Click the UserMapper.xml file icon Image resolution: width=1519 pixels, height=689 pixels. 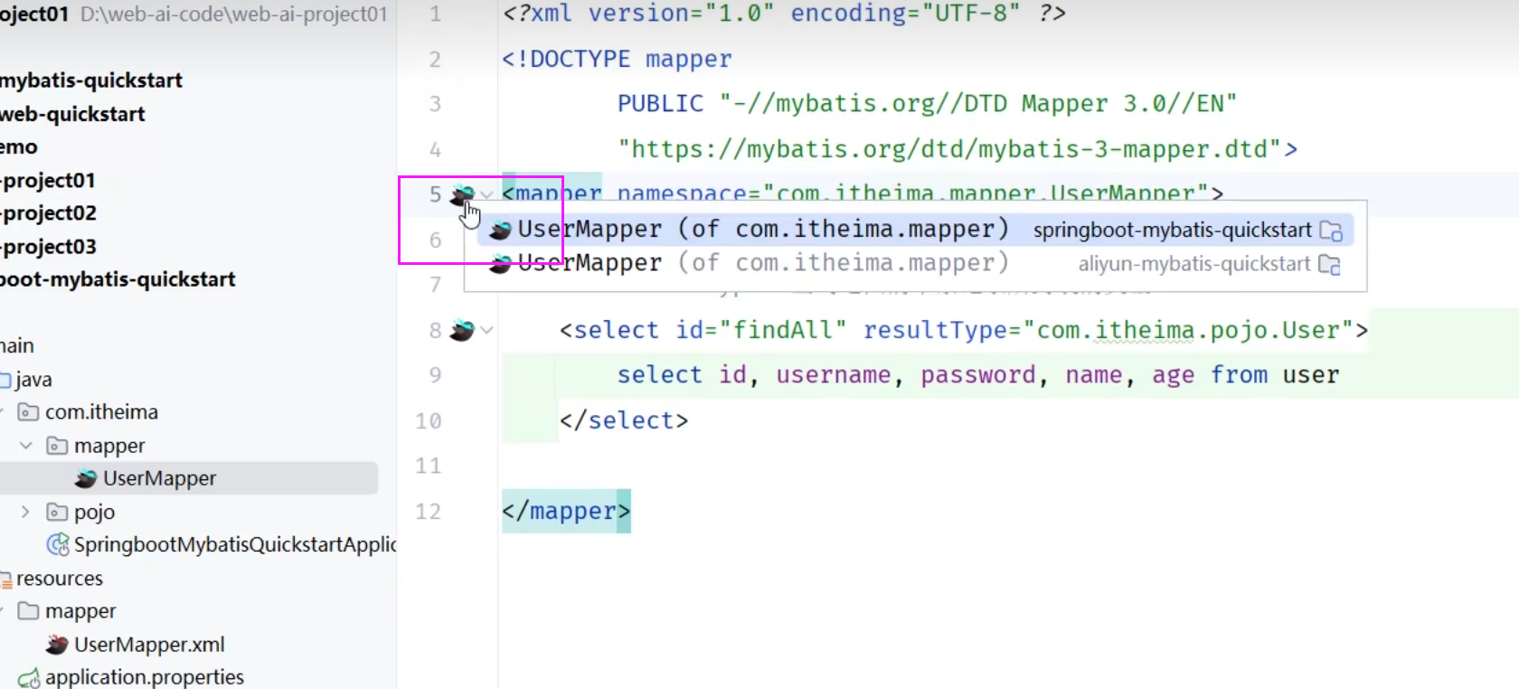[57, 645]
